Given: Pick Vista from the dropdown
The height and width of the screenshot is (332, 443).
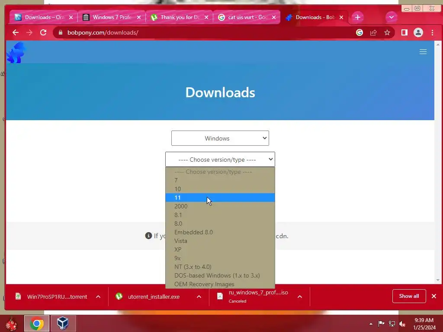Looking at the screenshot, I should tap(220, 241).
